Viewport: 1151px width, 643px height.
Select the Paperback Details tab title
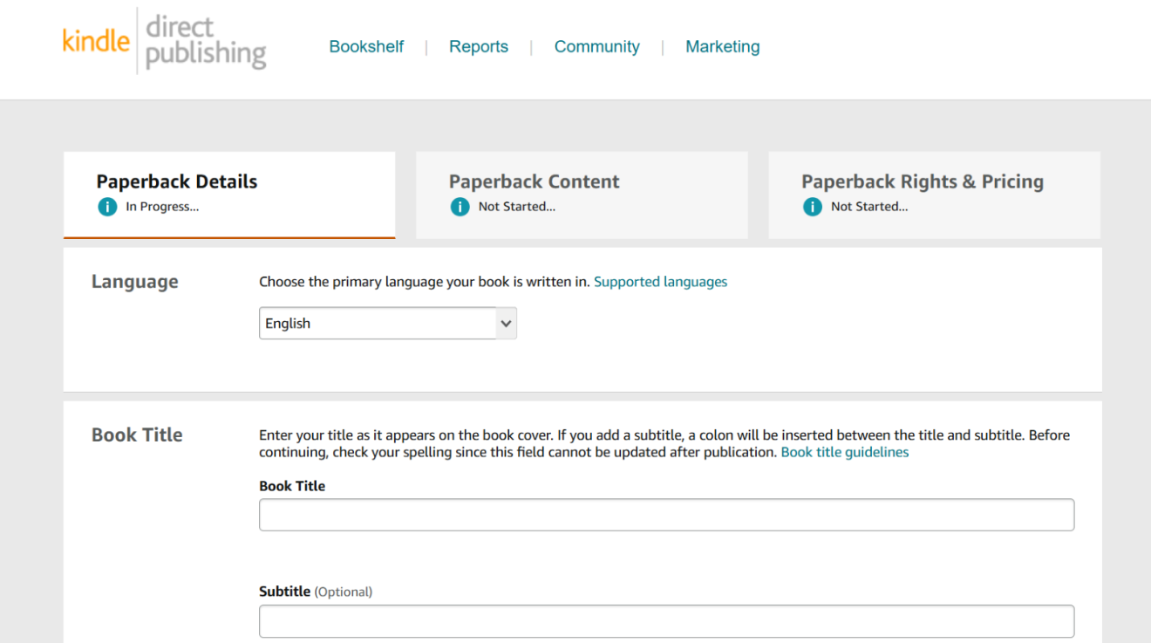[x=177, y=181]
